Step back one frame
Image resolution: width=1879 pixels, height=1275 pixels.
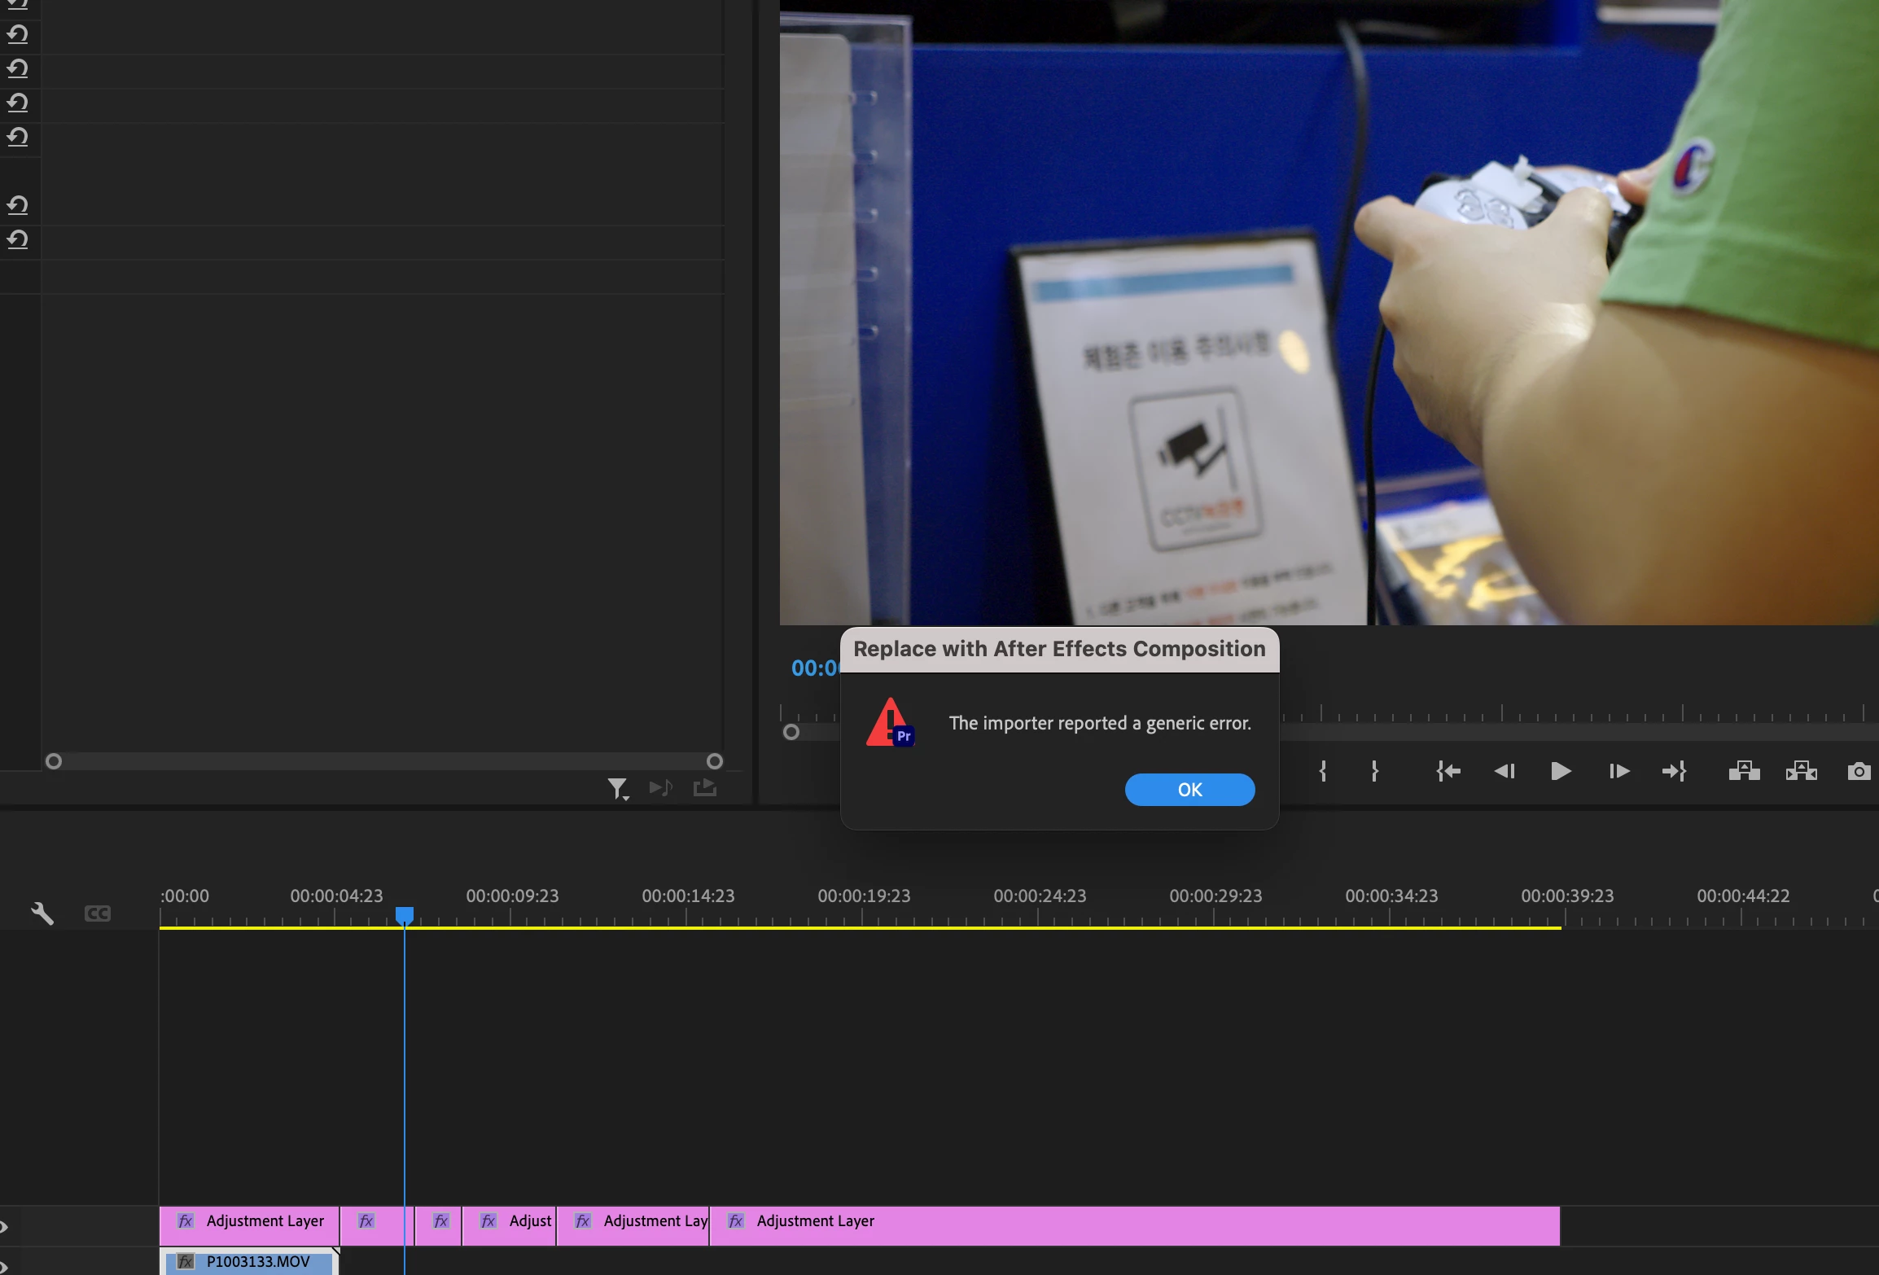[1504, 771]
